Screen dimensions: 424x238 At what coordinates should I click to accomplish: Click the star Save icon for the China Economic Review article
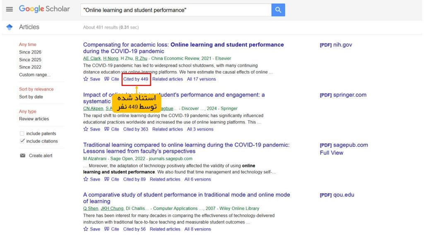pos(86,79)
